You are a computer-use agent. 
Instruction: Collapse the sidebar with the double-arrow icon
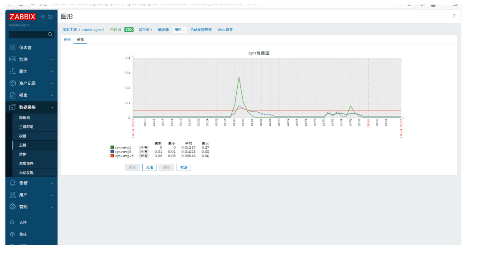tap(43, 17)
